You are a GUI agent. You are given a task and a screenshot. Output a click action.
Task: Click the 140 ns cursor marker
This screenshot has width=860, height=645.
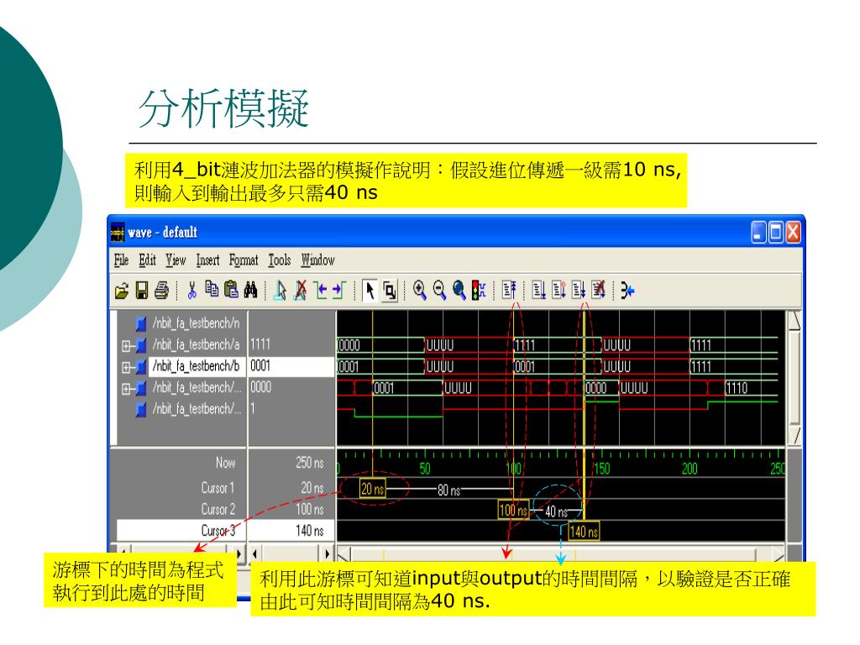pos(584,531)
